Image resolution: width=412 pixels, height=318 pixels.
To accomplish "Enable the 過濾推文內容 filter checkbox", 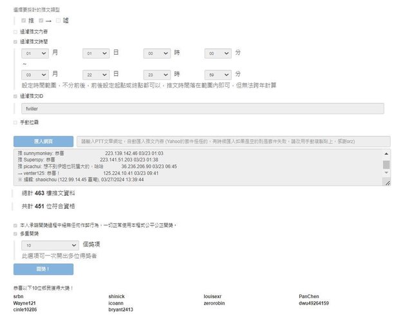I will tap(15, 32).
